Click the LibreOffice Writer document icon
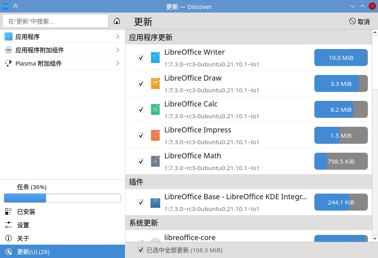 pyautogui.click(x=155, y=58)
